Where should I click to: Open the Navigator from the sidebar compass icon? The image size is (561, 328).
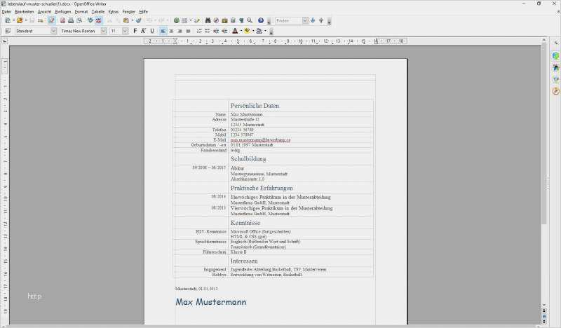click(556, 91)
